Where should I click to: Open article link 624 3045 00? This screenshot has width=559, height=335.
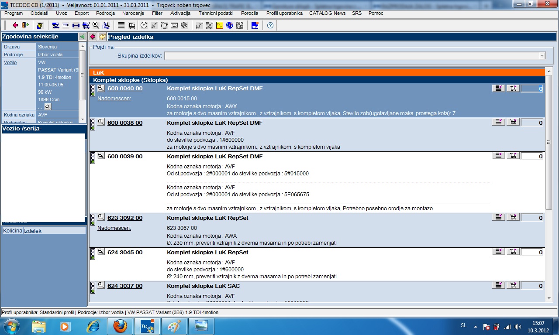pos(125,253)
